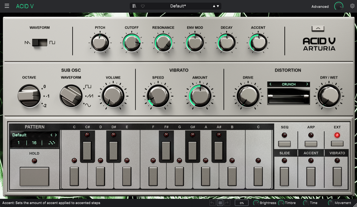Click the pattern length 16 field
This screenshot has width=357, height=207.
(34, 143)
